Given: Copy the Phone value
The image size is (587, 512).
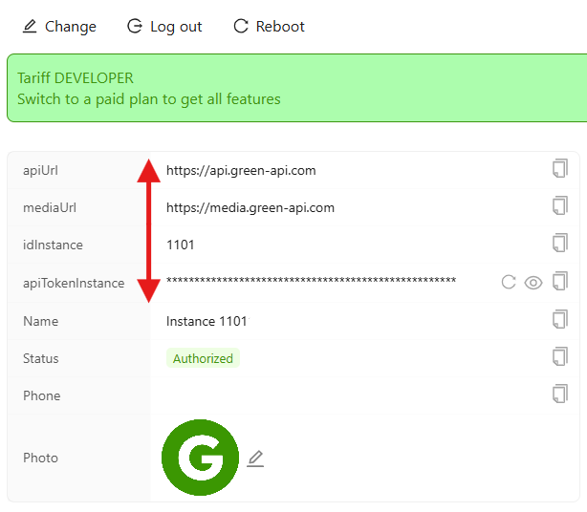Looking at the screenshot, I should click(x=559, y=394).
